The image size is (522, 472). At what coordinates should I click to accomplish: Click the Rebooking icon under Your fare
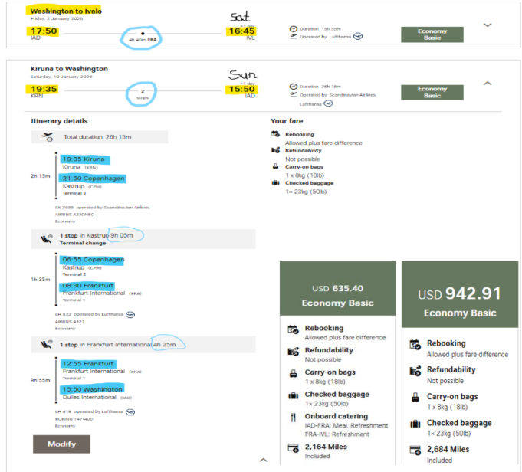275,134
